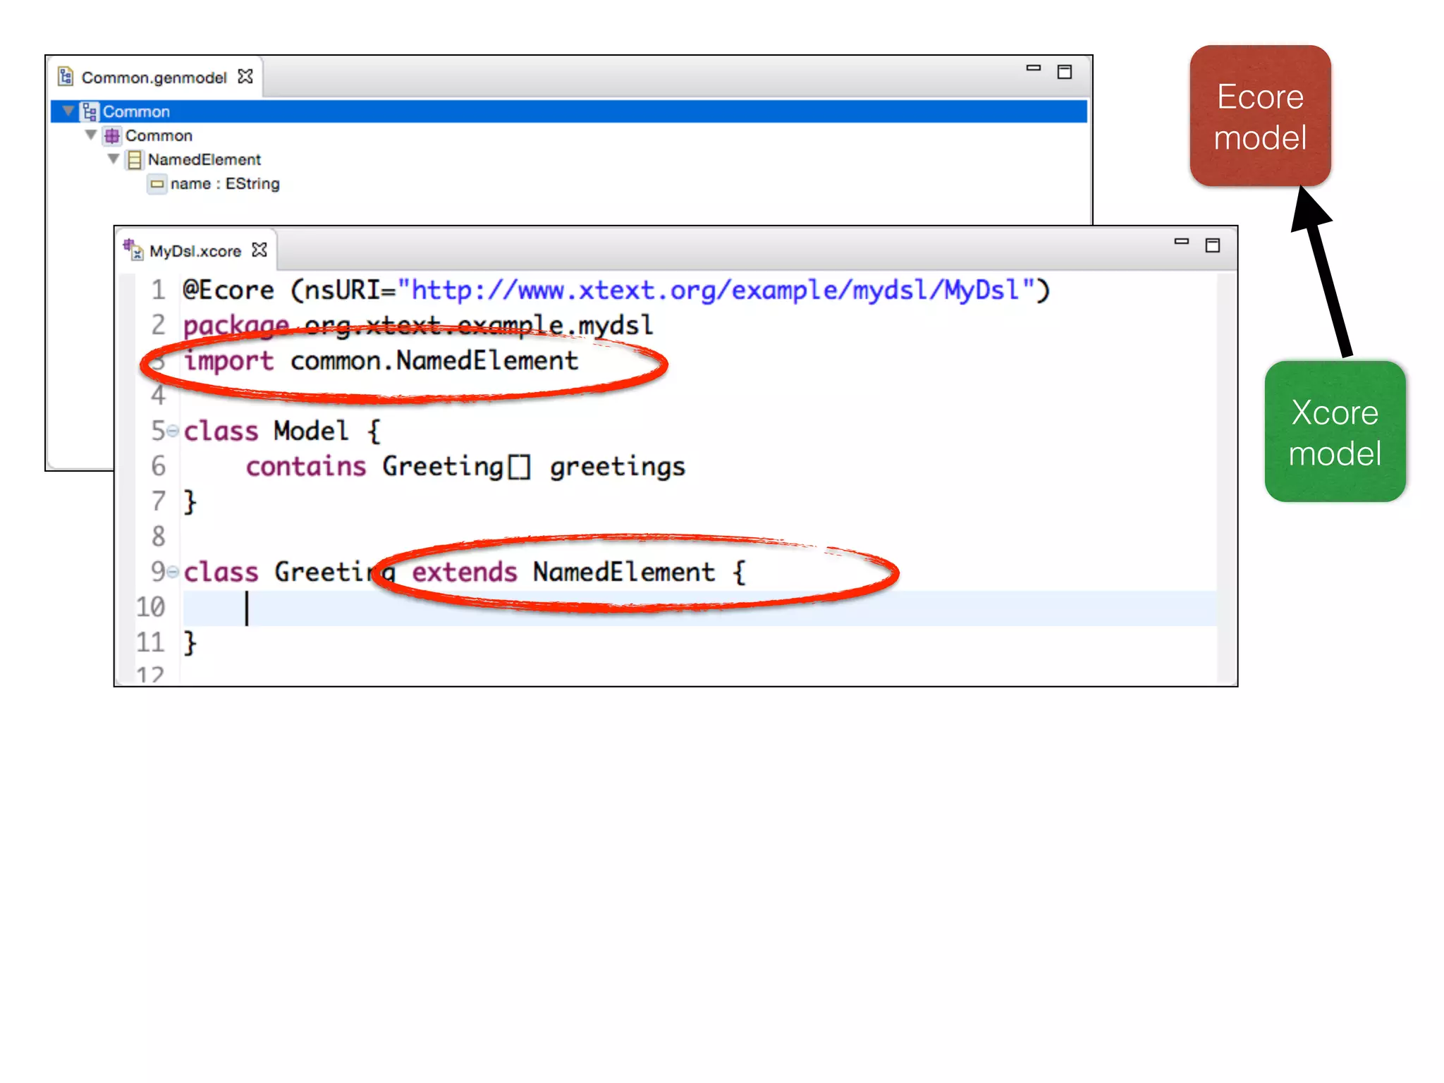Click the Common.genmodel file icon in tab
The width and height of the screenshot is (1444, 1083).
[66, 76]
